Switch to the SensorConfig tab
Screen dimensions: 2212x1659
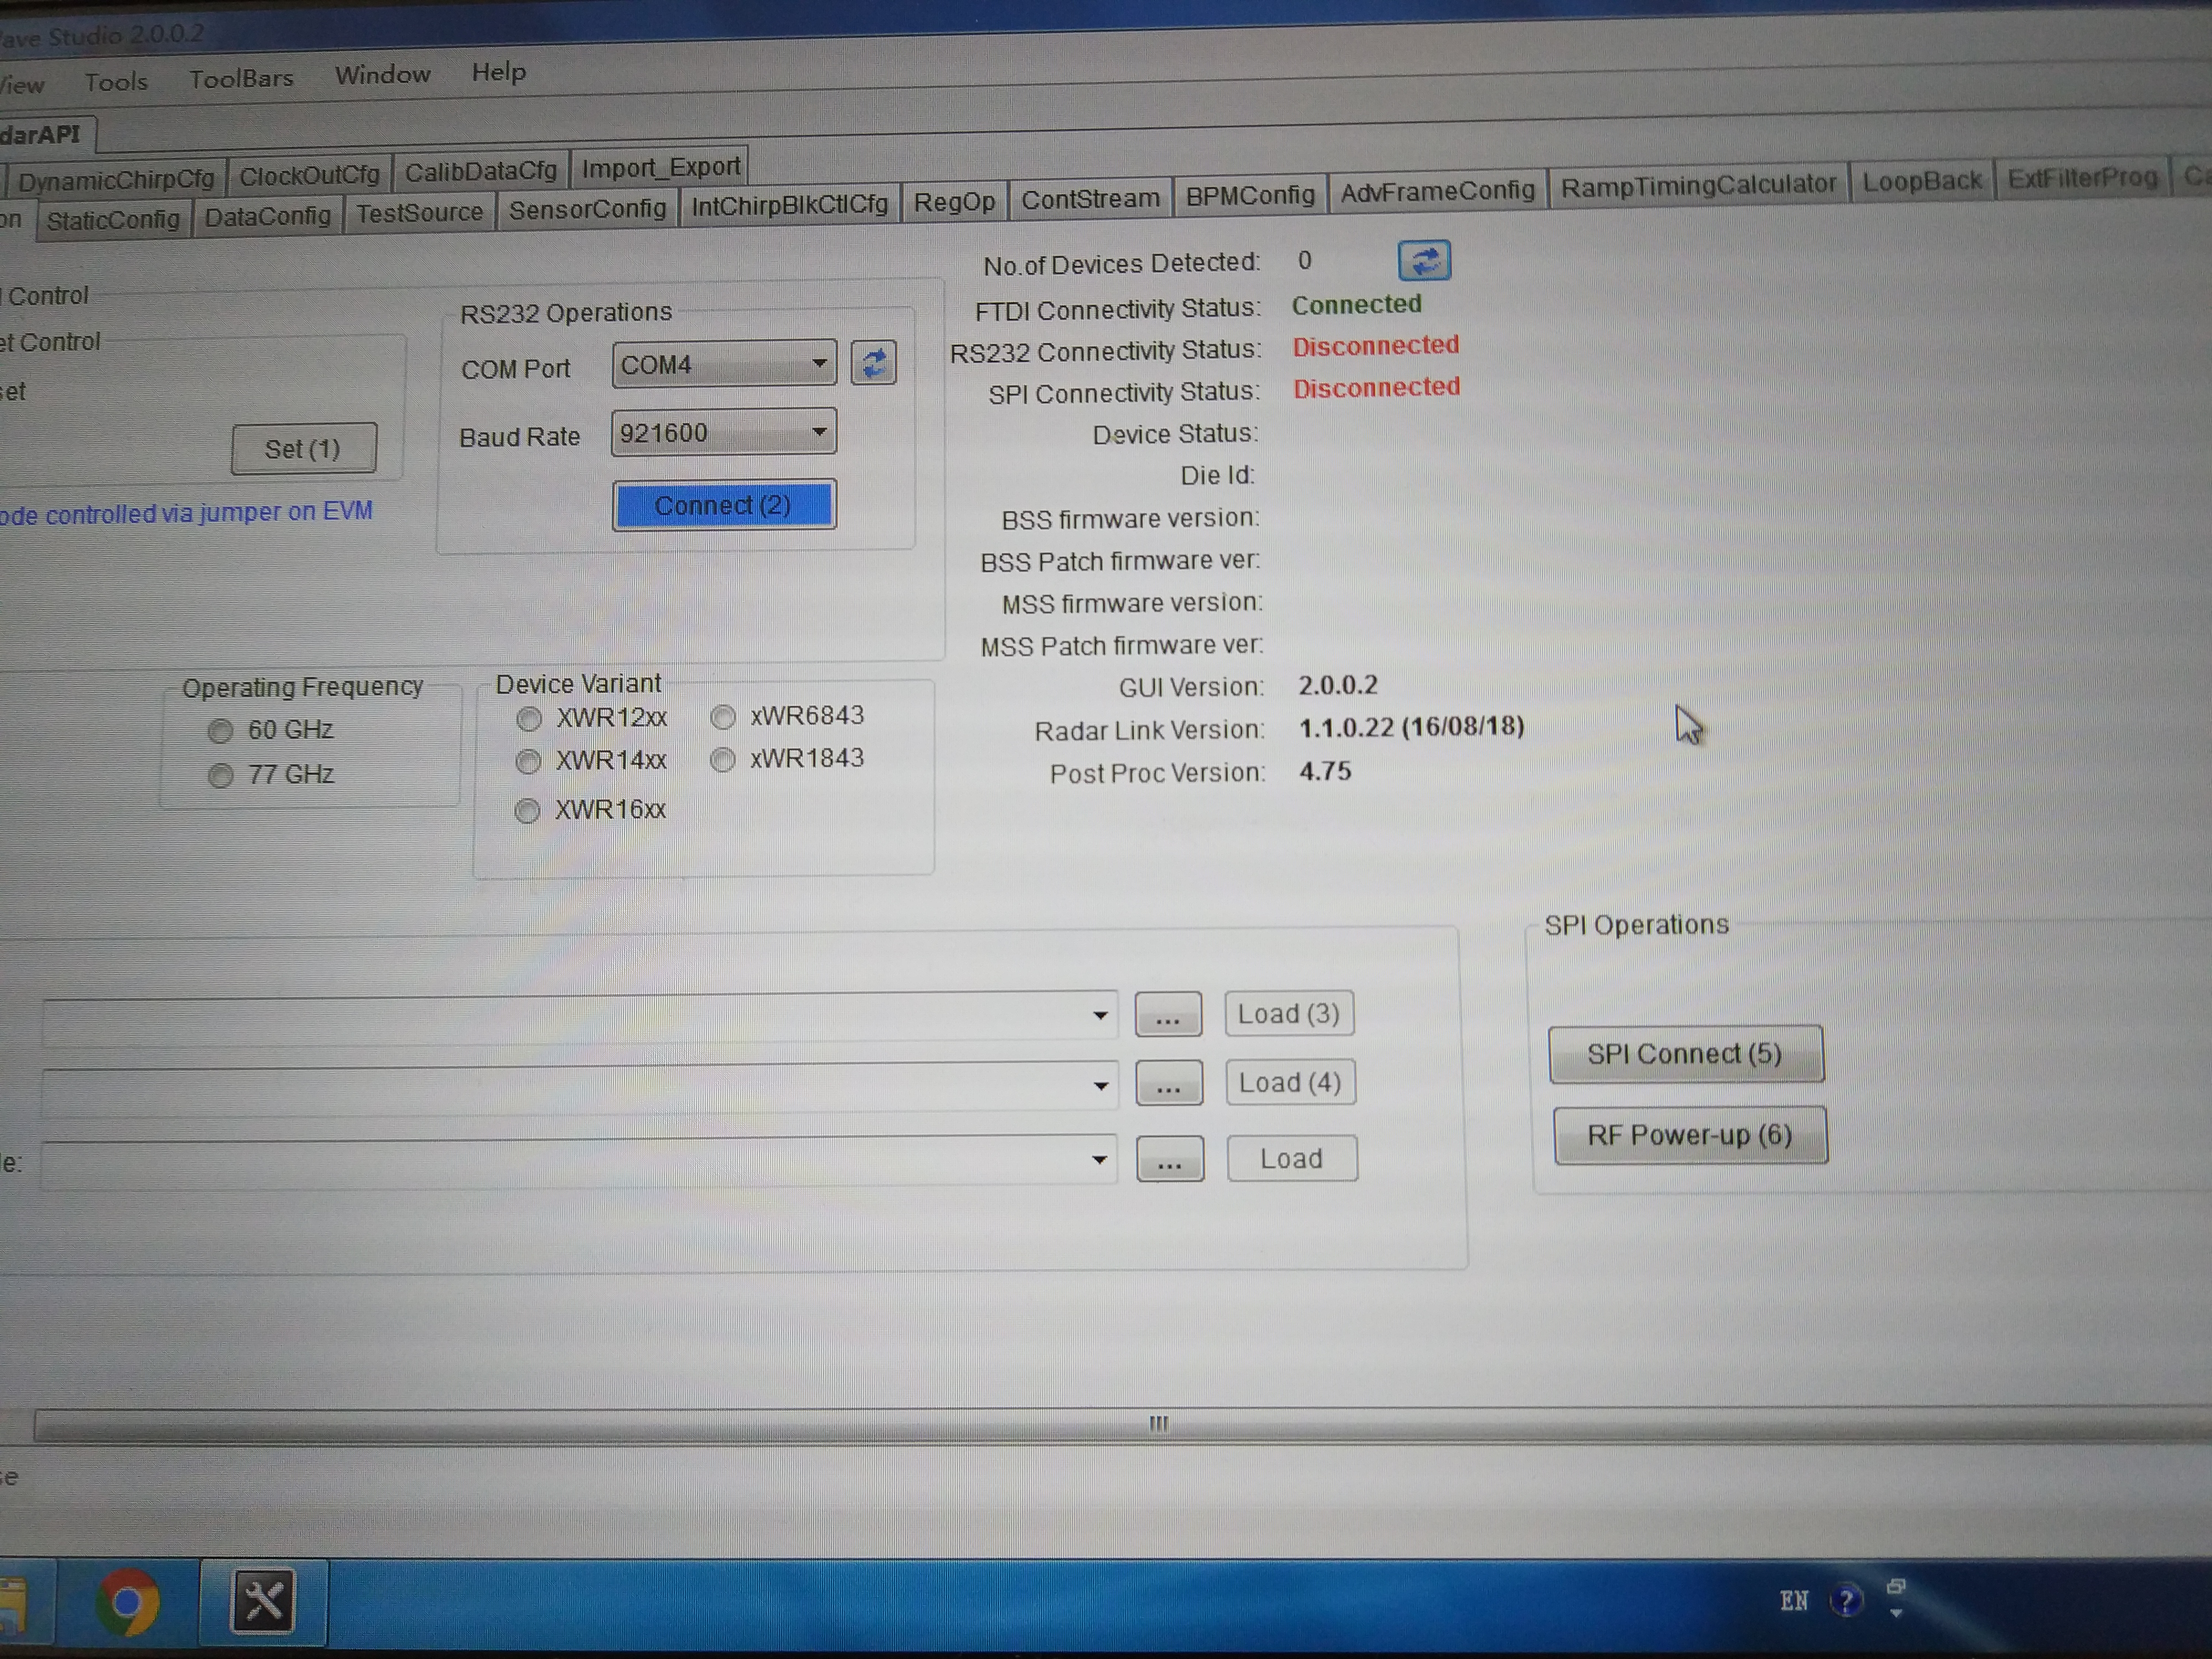click(x=587, y=209)
